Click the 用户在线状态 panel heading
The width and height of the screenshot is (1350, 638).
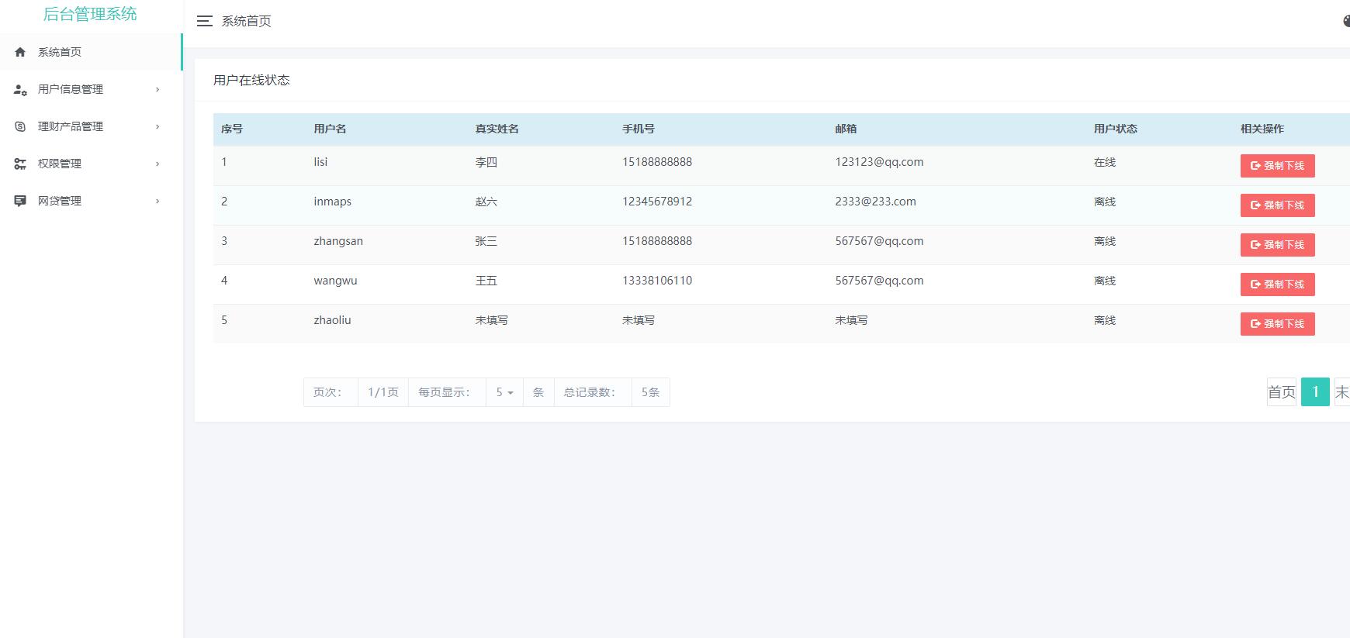(x=251, y=80)
